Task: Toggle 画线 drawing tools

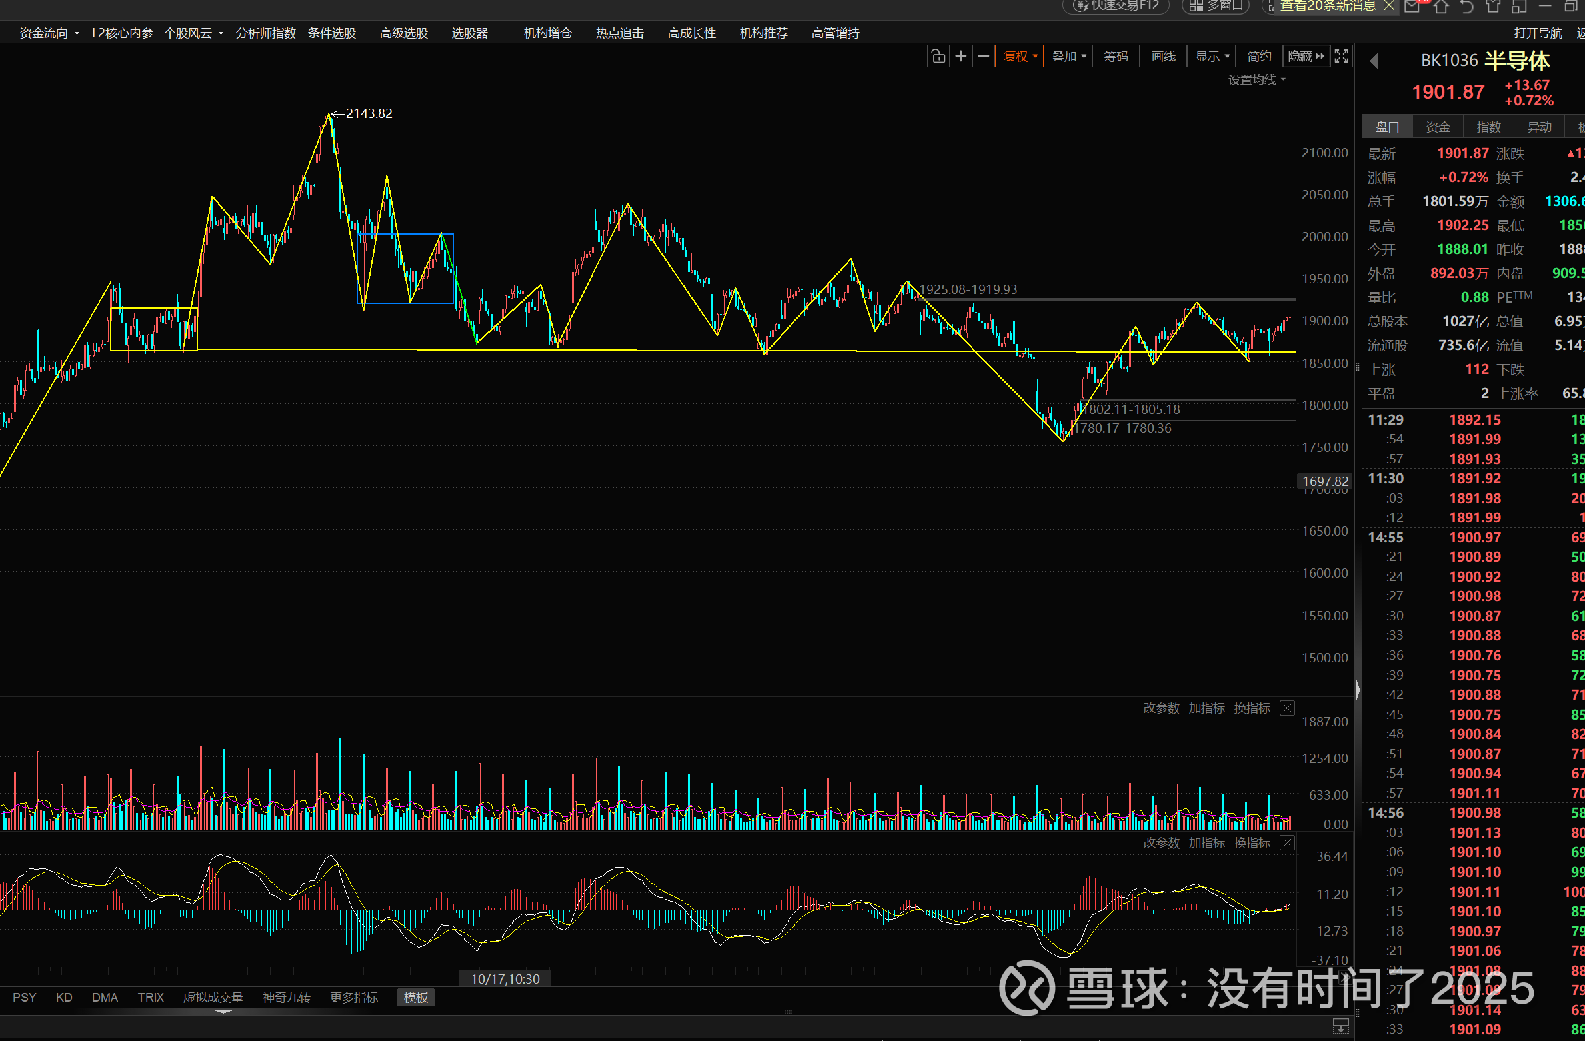Action: pyautogui.click(x=1164, y=57)
